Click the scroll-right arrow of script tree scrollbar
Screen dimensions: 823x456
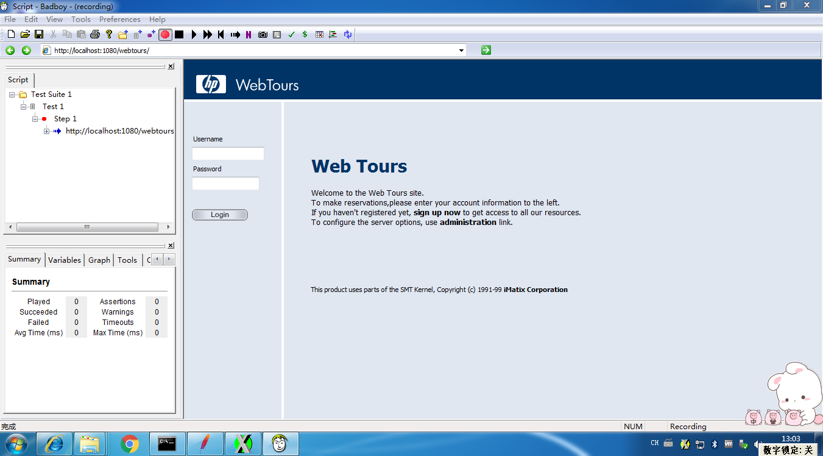pos(168,227)
